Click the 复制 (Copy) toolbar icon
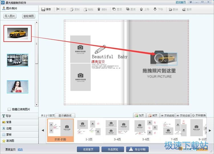The width and height of the screenshot is (214, 154). coord(72,9)
